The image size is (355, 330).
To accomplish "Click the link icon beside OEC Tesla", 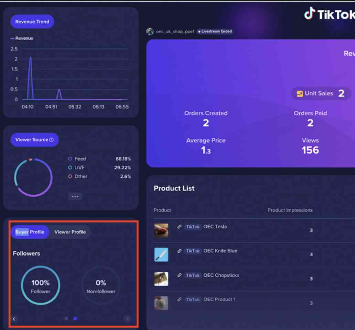I will point(179,227).
